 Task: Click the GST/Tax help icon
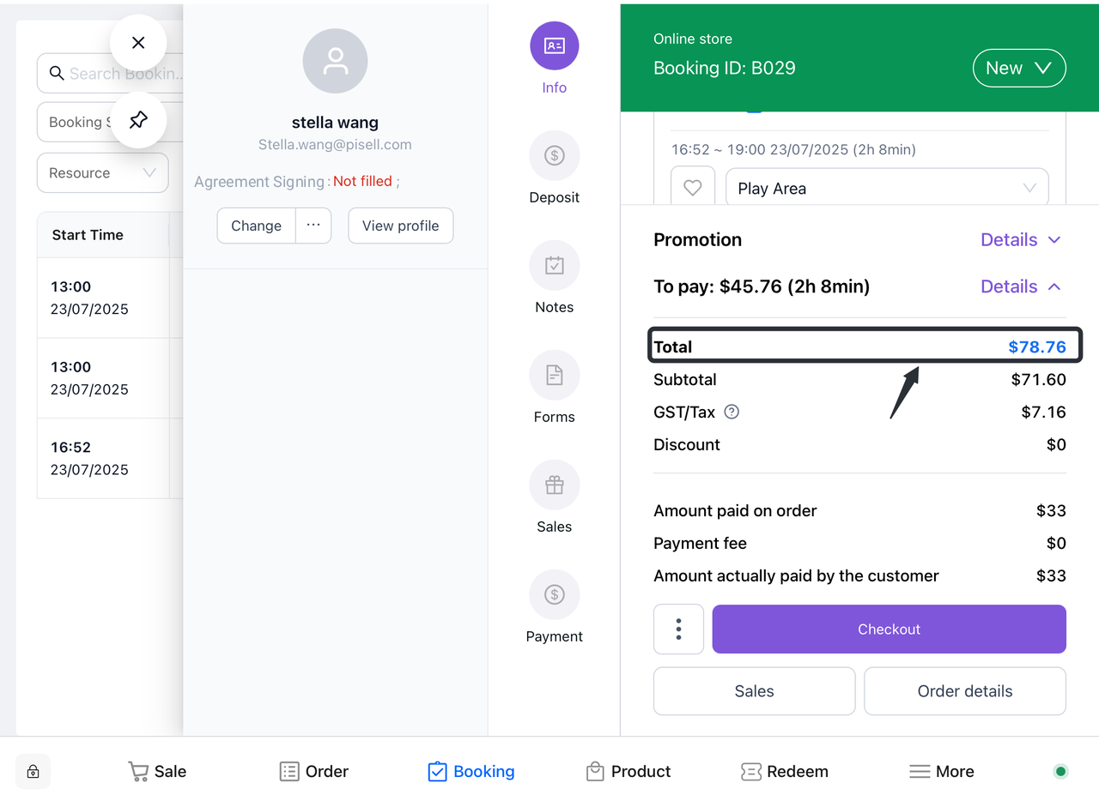pos(732,412)
